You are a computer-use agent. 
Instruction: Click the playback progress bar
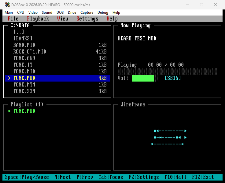pyautogui.click(x=167, y=71)
